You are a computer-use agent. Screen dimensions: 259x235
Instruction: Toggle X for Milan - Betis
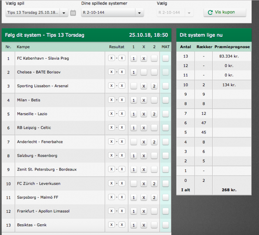144,100
